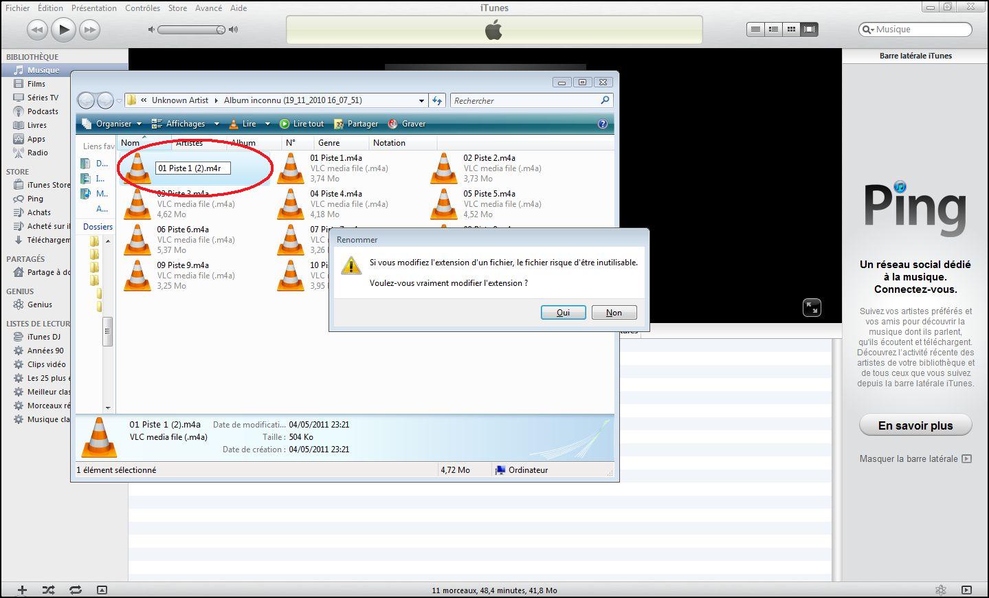Open the Affichages dropdown in Explorer
The image size is (989, 598).
(185, 124)
